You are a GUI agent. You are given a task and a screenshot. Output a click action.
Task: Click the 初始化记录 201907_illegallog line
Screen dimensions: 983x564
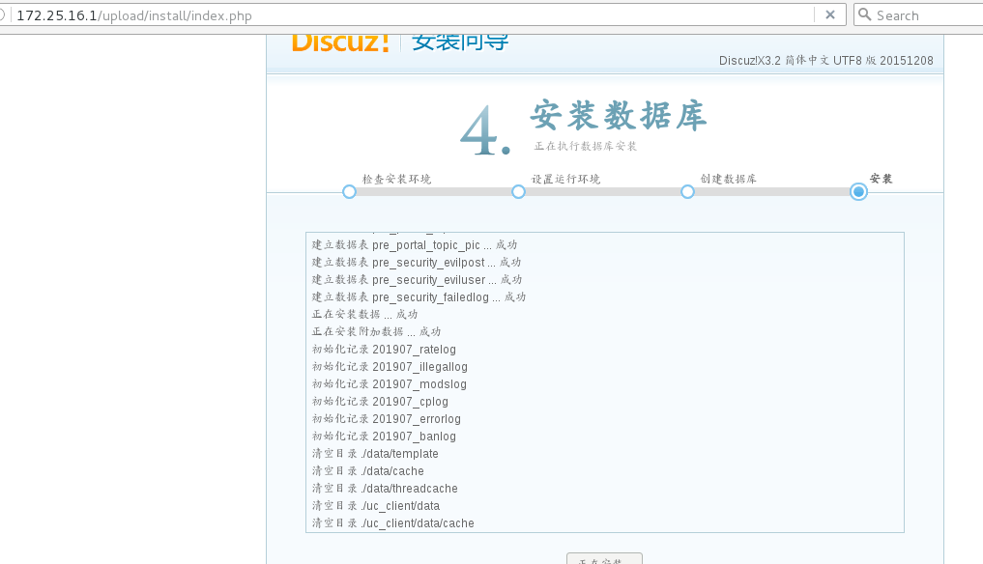(390, 367)
